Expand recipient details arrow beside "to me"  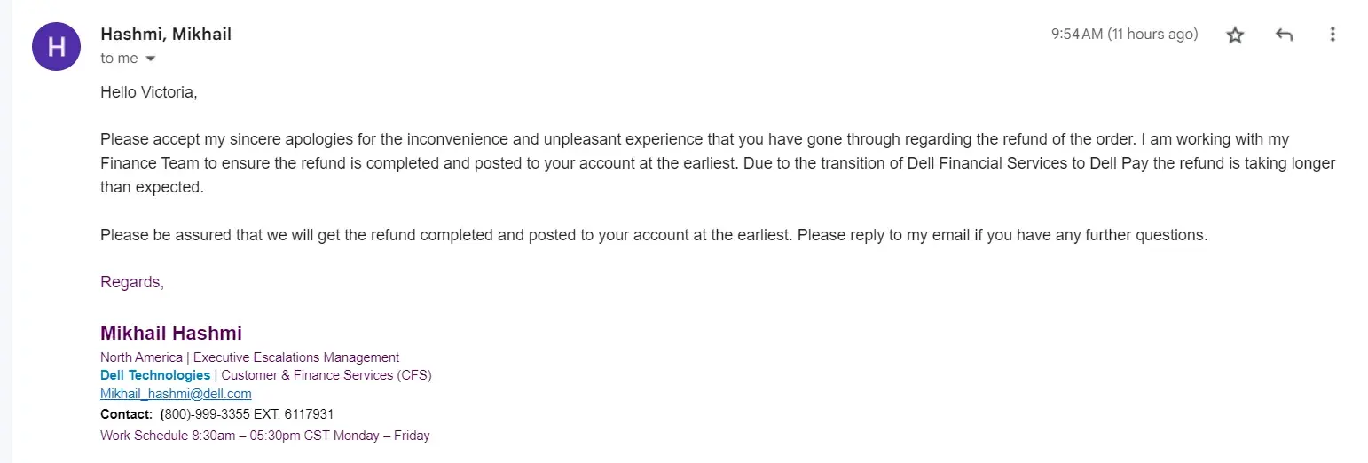click(x=150, y=59)
